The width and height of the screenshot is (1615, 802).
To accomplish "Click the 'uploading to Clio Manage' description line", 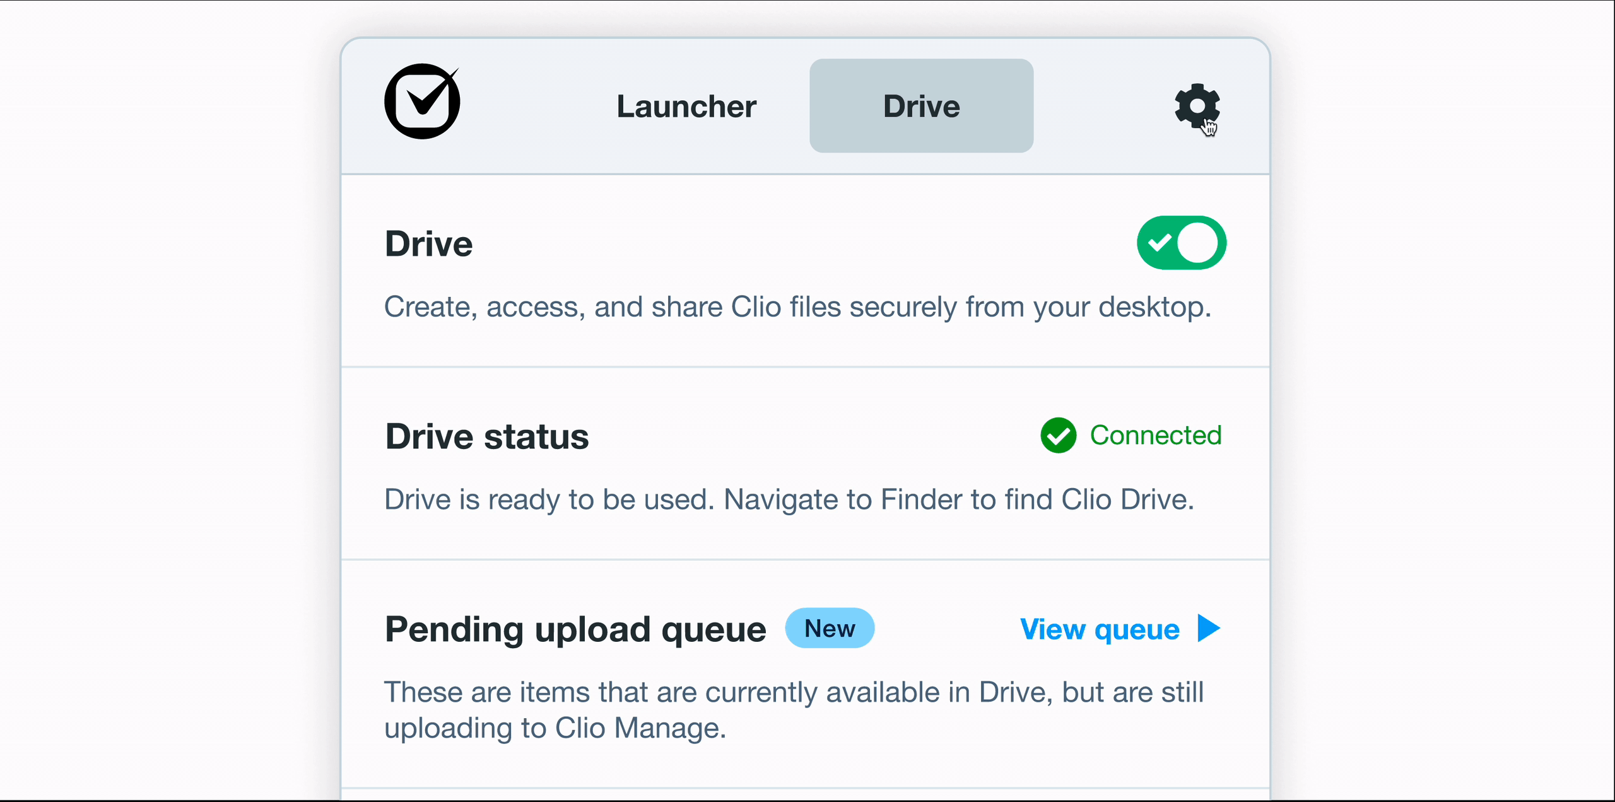I will (x=555, y=728).
